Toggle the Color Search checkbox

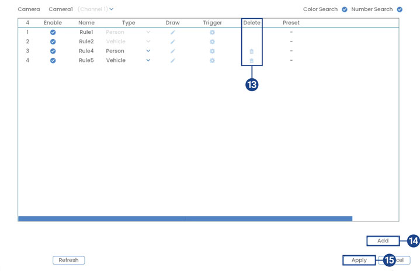coord(345,9)
